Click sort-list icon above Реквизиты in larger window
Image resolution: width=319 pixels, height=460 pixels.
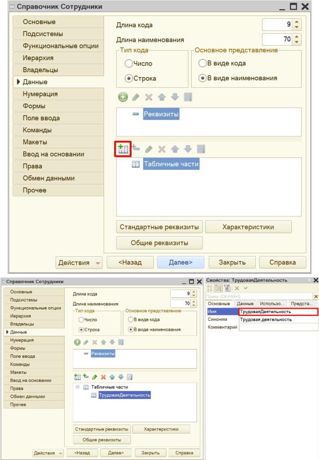pos(188,97)
